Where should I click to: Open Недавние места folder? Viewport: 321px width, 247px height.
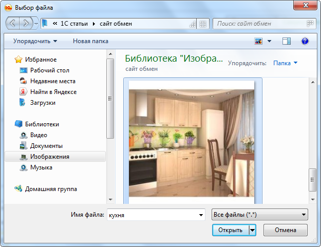point(52,81)
